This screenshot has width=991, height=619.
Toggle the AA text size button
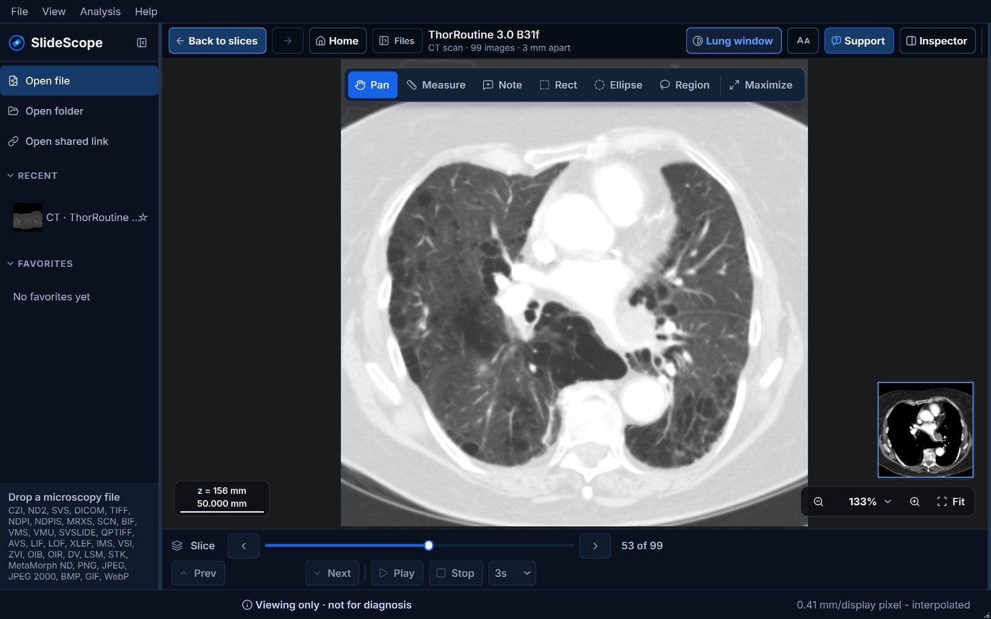click(803, 41)
